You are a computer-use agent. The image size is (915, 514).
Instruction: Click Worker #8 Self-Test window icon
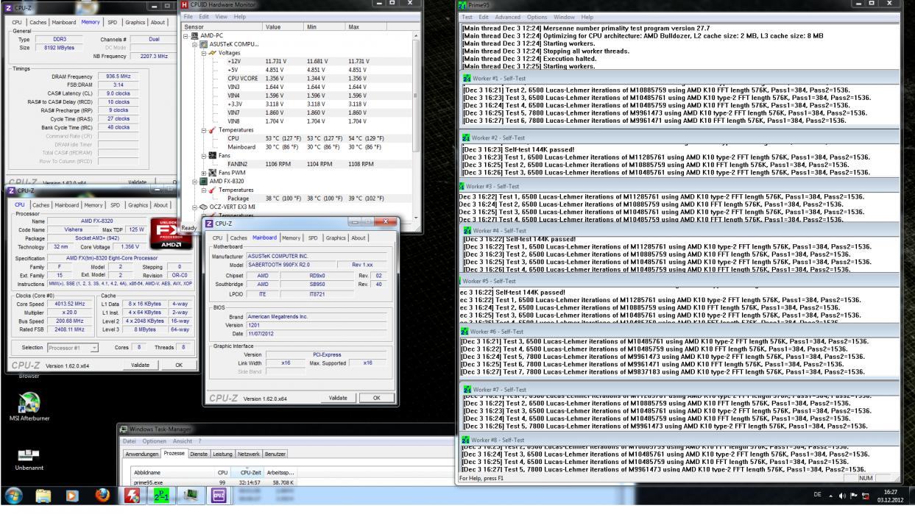pyautogui.click(x=466, y=440)
